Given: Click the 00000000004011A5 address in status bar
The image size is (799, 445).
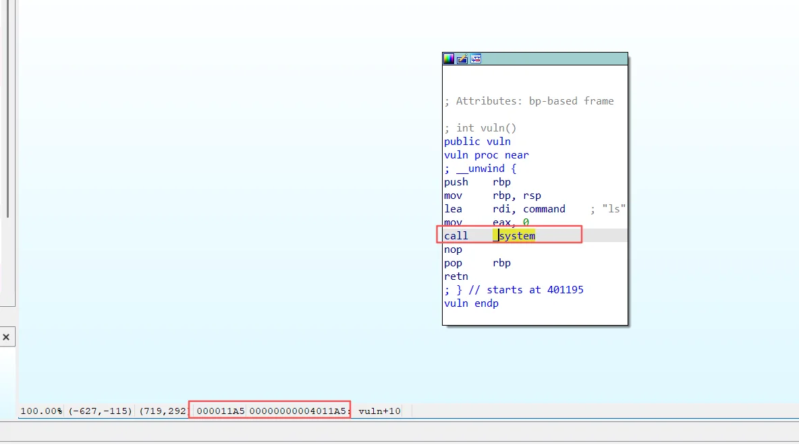Looking at the screenshot, I should 298,411.
